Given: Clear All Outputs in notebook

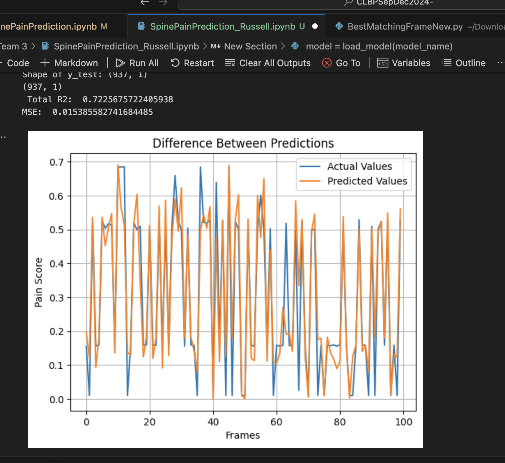Looking at the screenshot, I should click(x=268, y=63).
